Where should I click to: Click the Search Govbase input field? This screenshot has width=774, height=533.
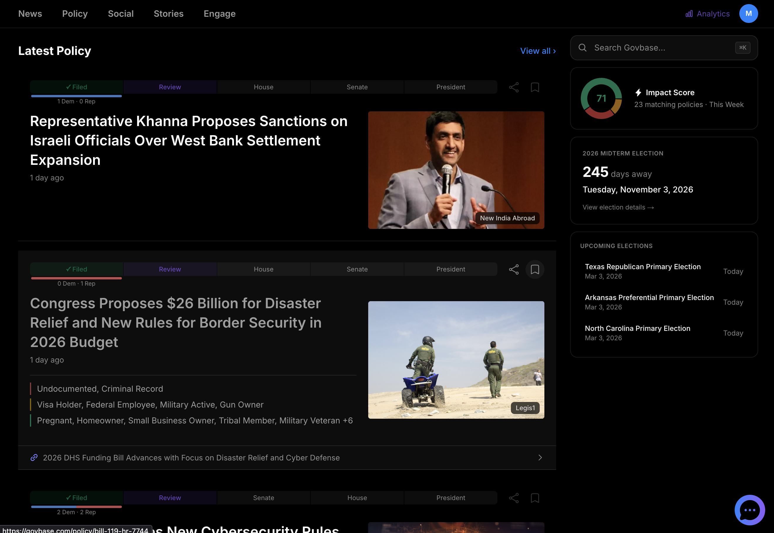coord(651,48)
